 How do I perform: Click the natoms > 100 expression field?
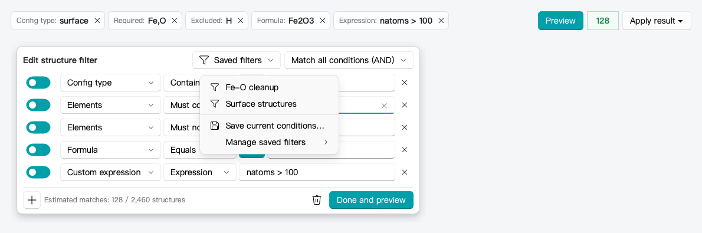(317, 172)
